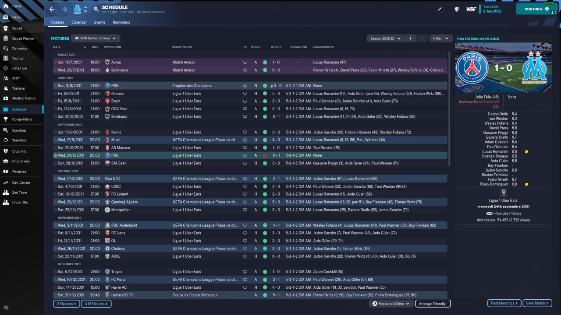Screen dimensions: 561x315
Task: Switch to the Fixtures tab
Action: tap(57, 22)
